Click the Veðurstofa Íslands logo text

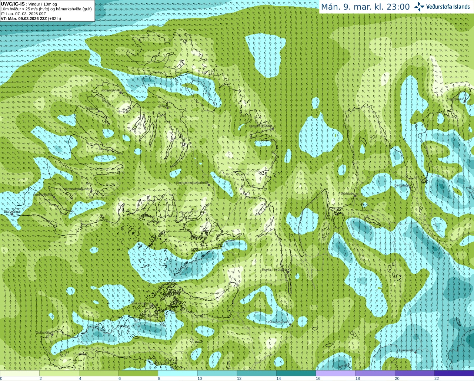coord(448,7)
